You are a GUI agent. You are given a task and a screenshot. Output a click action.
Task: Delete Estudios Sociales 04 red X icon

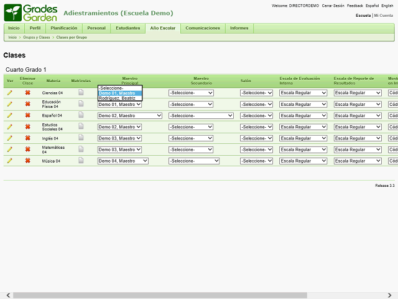(27, 126)
